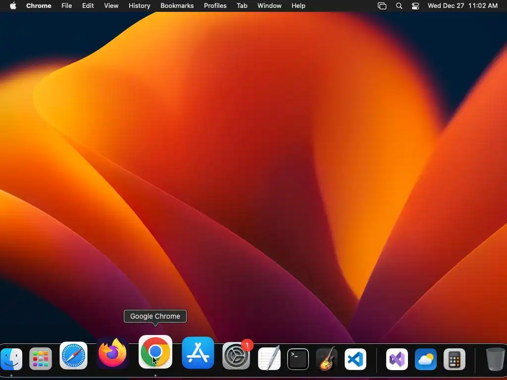Open the Tab menu
This screenshot has height=380, width=507.
[x=242, y=6]
